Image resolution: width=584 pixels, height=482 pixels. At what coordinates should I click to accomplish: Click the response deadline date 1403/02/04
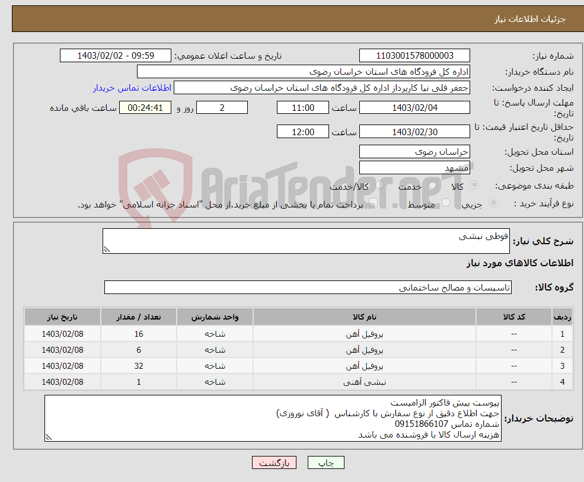tap(414, 108)
